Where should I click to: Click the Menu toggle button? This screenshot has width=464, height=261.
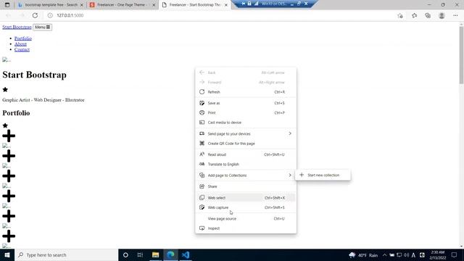[x=42, y=28]
